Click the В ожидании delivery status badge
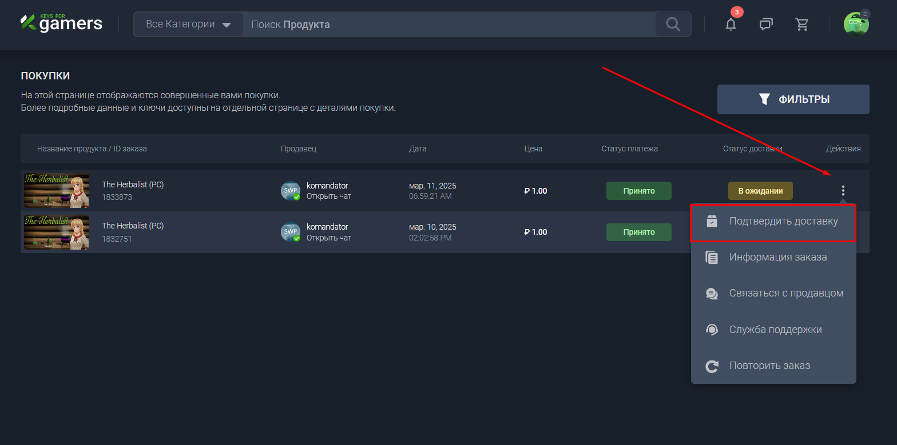897x445 pixels. coord(760,191)
